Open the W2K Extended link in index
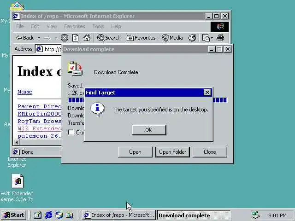Viewport: 295px width, 221px height. click(40, 128)
